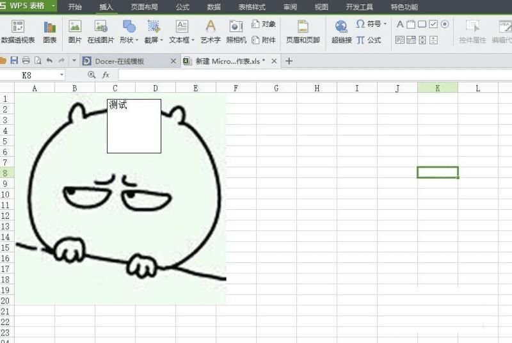The image size is (512, 343).
Task: Switch to the 审阅 tab
Action: (291, 7)
